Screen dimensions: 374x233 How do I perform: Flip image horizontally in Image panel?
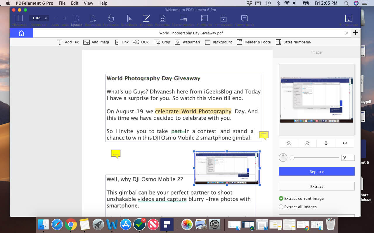345,143
